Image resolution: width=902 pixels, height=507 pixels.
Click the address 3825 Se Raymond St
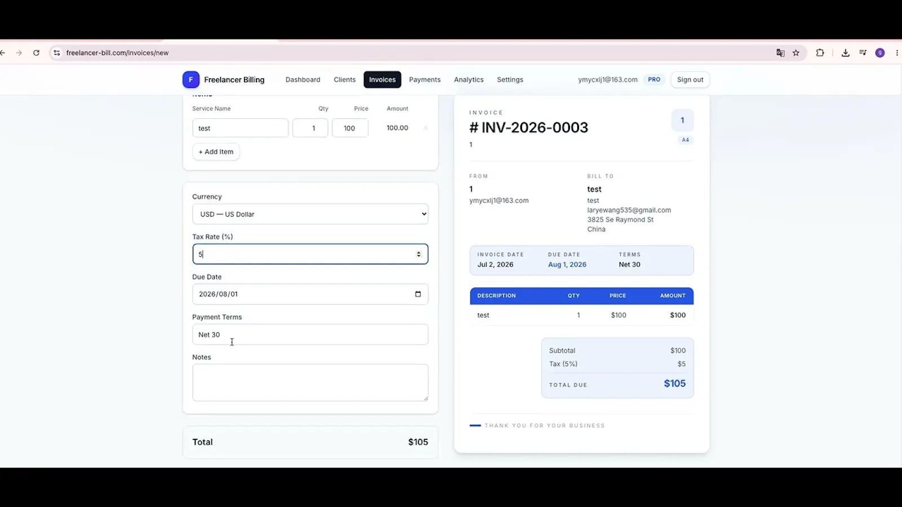(x=620, y=220)
